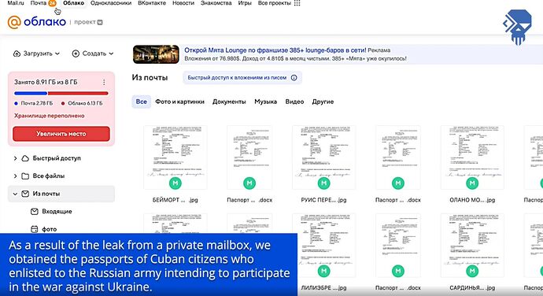543x296 pixels.
Task: Click the folder icon of Все файлы
Action: click(25, 176)
